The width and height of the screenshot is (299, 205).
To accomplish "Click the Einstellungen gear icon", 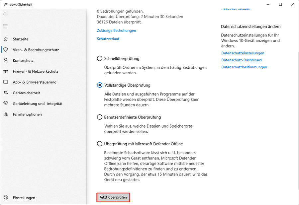I will coord(6,198).
